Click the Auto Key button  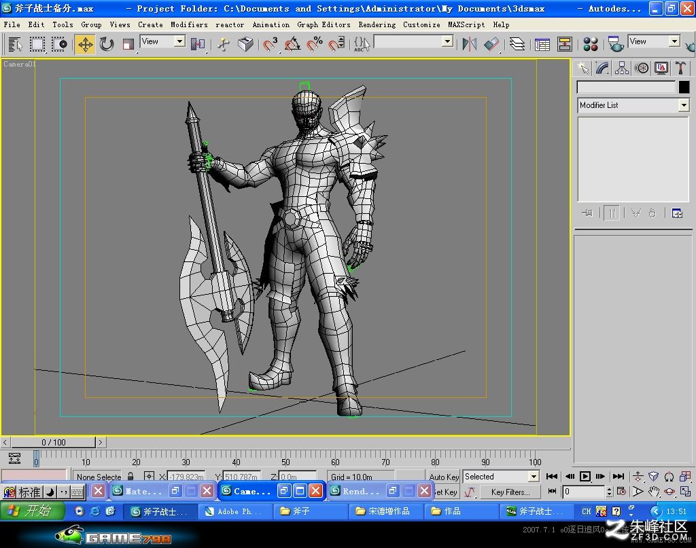[x=443, y=477]
